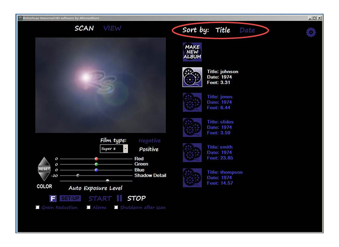Select the jones album reel icon
The height and width of the screenshot is (247, 339).
(192, 102)
